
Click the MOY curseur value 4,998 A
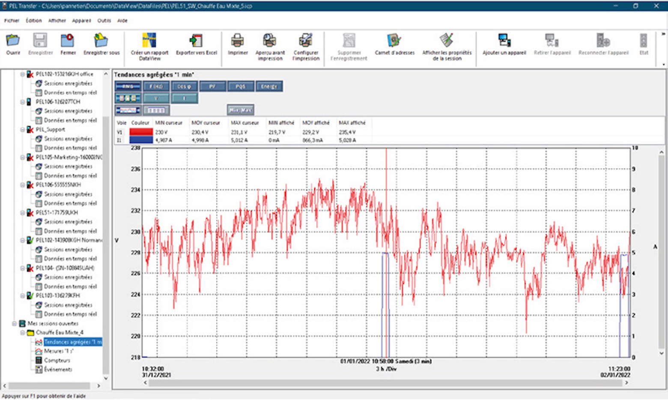(x=200, y=140)
